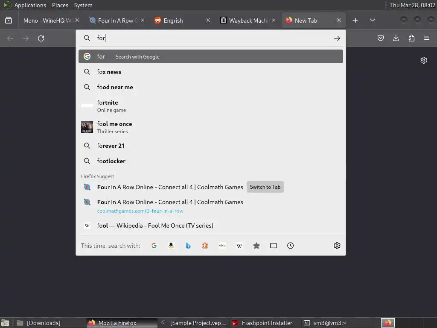Go back to previous page
The height and width of the screenshot is (328, 437).
click(x=10, y=38)
